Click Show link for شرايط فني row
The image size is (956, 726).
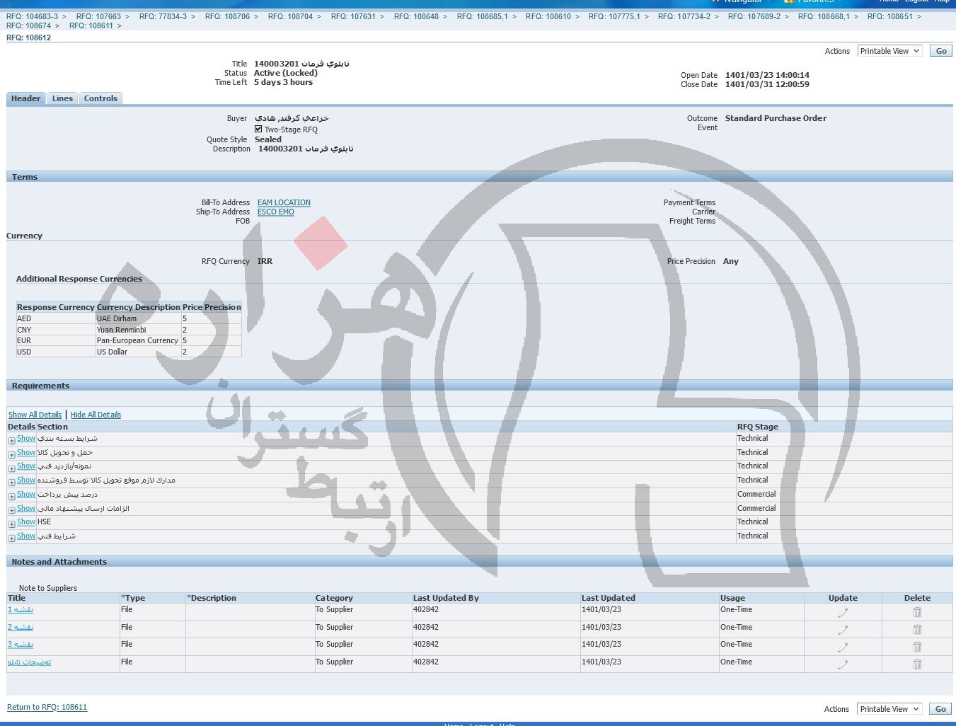(x=26, y=536)
